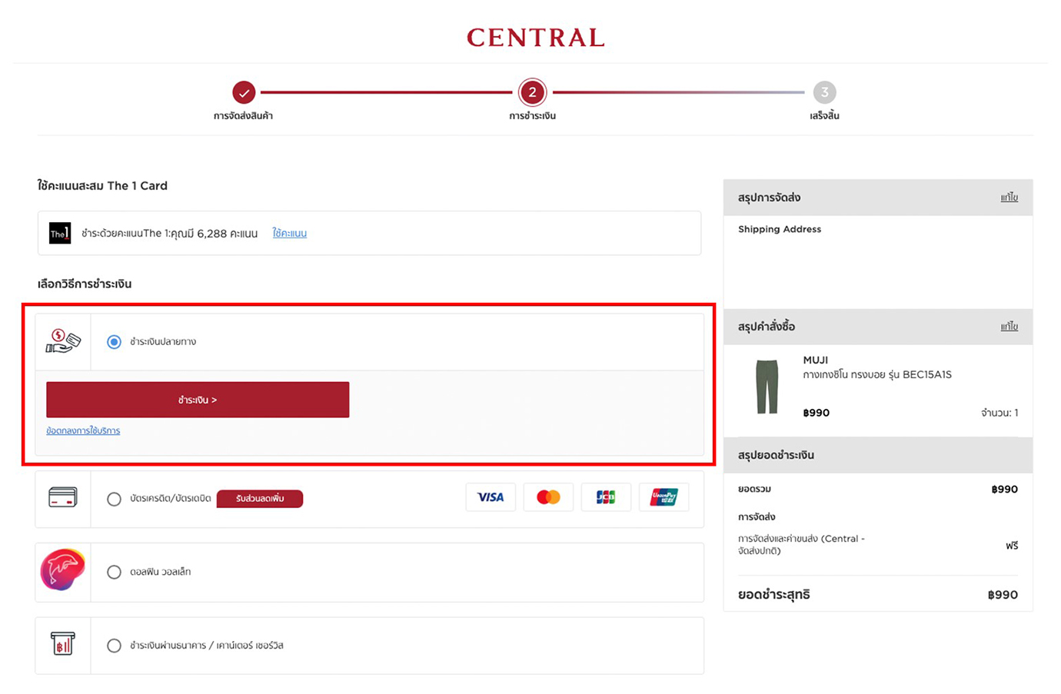This screenshot has height=694, width=1061.
Task: Click แก้ไข in the order summary header
Action: (1009, 327)
